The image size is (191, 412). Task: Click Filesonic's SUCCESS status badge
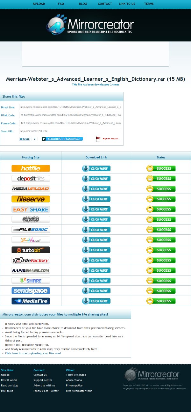point(161,230)
